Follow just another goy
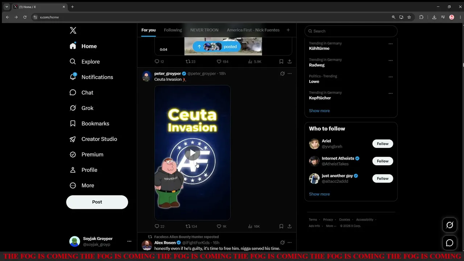 pyautogui.click(x=382, y=178)
